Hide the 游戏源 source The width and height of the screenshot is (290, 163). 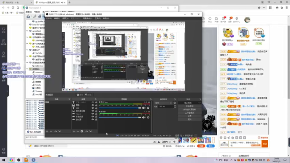pyautogui.click(x=93, y=120)
